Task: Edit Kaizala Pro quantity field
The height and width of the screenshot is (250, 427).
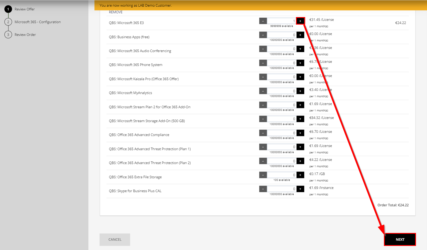Action: (282, 77)
